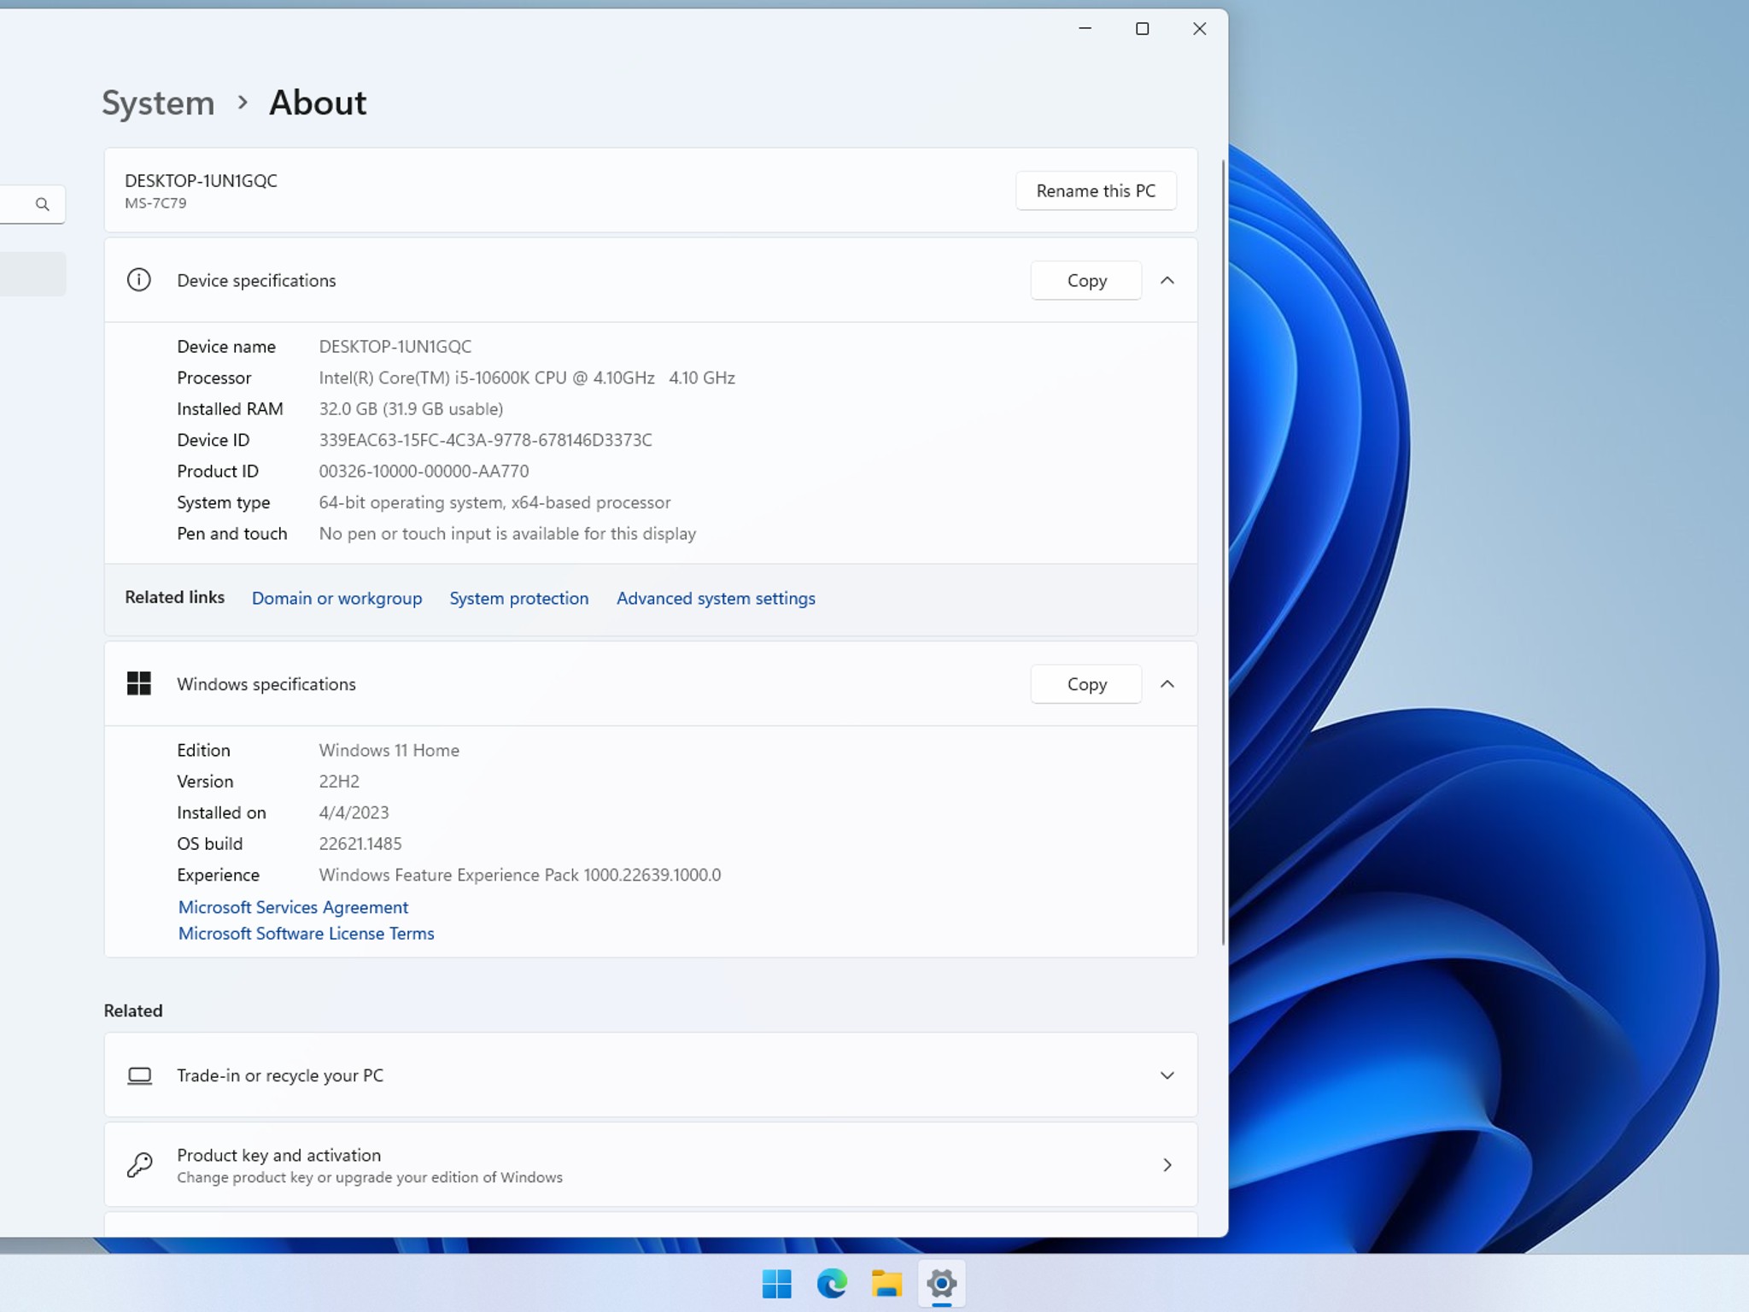Image resolution: width=1749 pixels, height=1312 pixels.
Task: Collapse the Windows specifications section
Action: tap(1168, 683)
